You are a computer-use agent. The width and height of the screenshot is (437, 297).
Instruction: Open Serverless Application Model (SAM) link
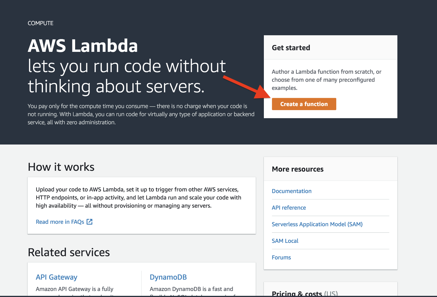(x=317, y=224)
